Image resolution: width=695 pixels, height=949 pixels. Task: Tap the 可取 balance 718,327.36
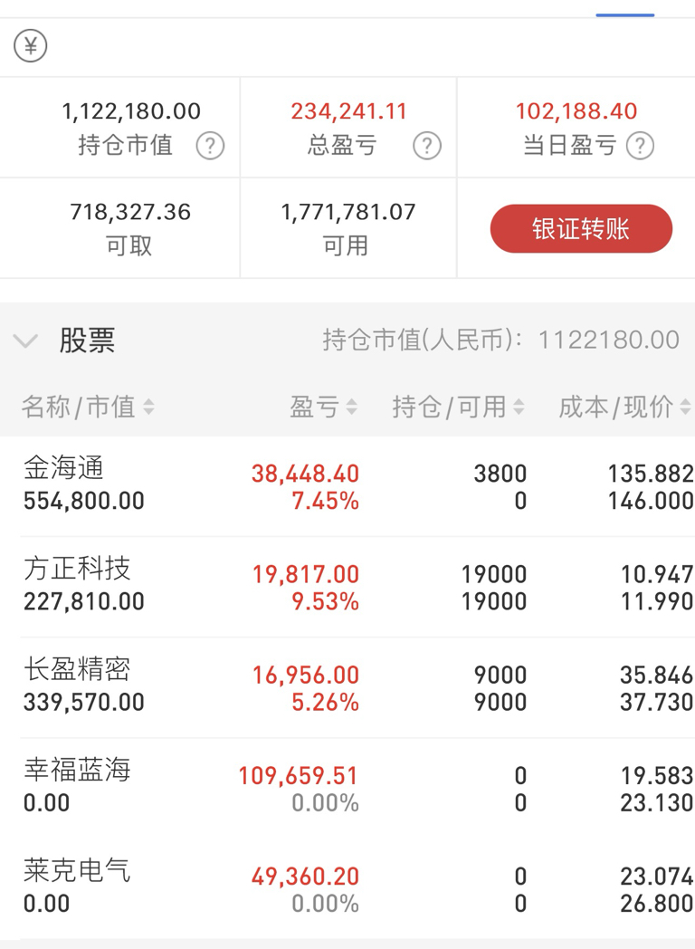click(x=130, y=212)
